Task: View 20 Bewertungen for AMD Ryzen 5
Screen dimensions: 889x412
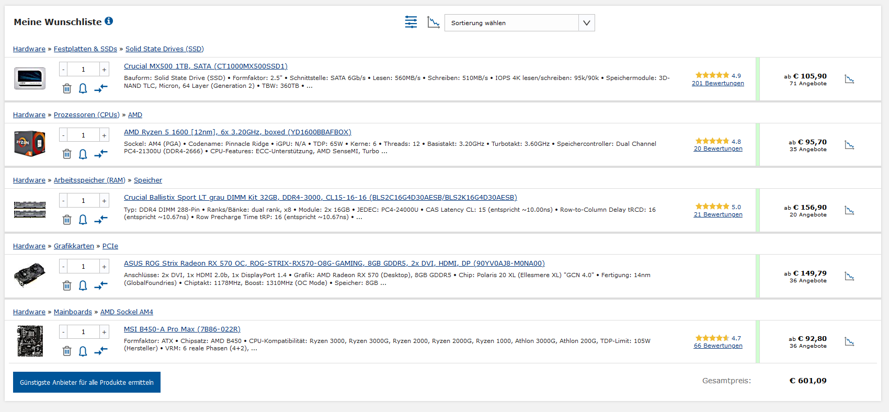Action: pos(718,148)
